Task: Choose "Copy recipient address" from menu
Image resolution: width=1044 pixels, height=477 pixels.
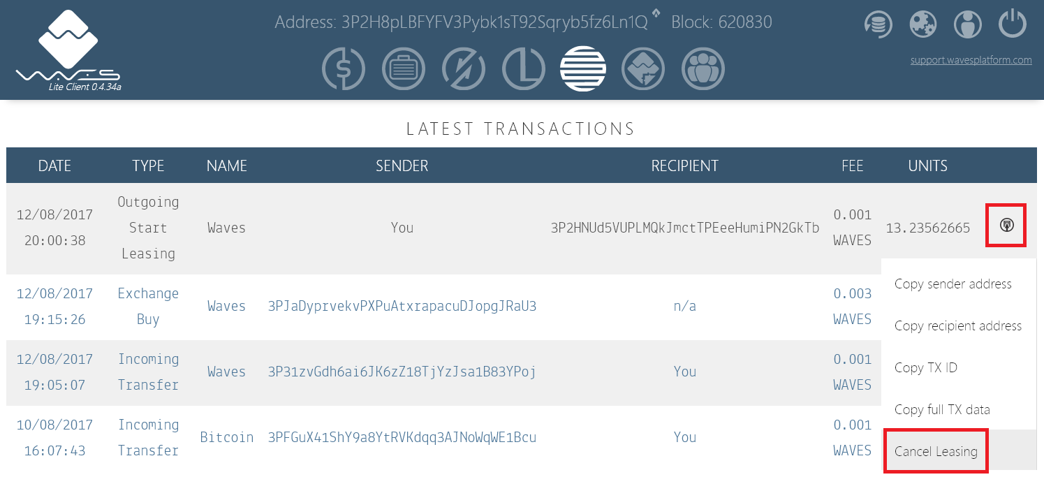Action: point(957,326)
